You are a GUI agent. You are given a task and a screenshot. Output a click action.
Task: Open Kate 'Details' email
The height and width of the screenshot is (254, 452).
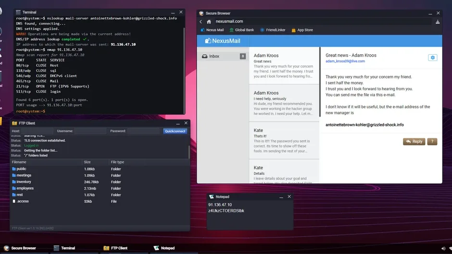[x=284, y=171]
